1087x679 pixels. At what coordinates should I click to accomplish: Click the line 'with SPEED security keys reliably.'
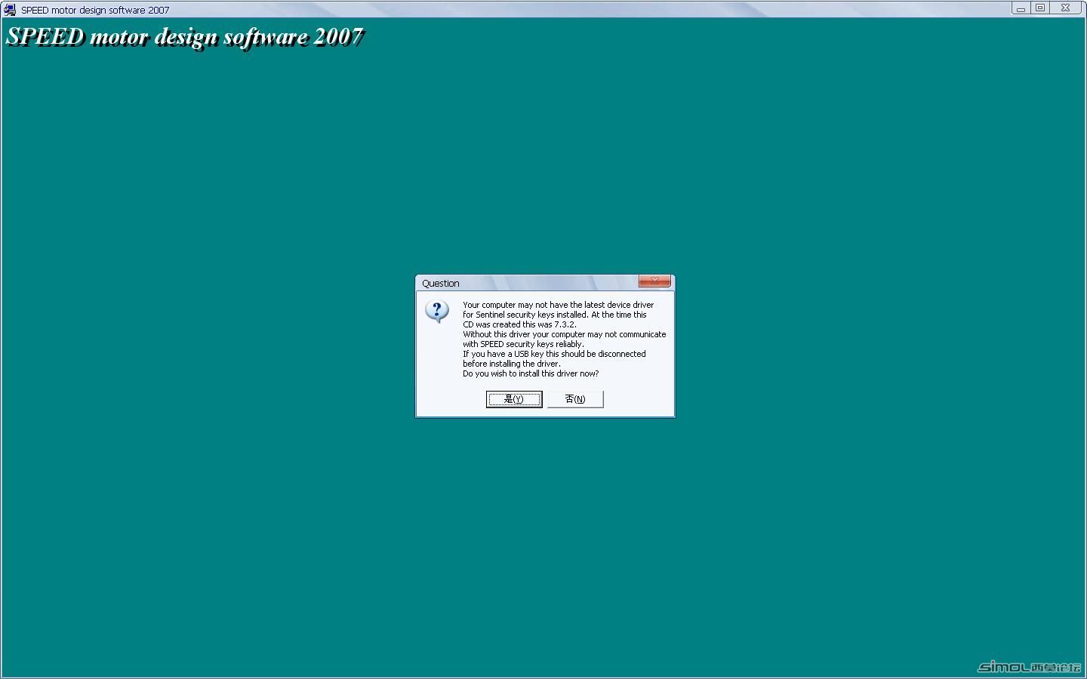coord(523,344)
